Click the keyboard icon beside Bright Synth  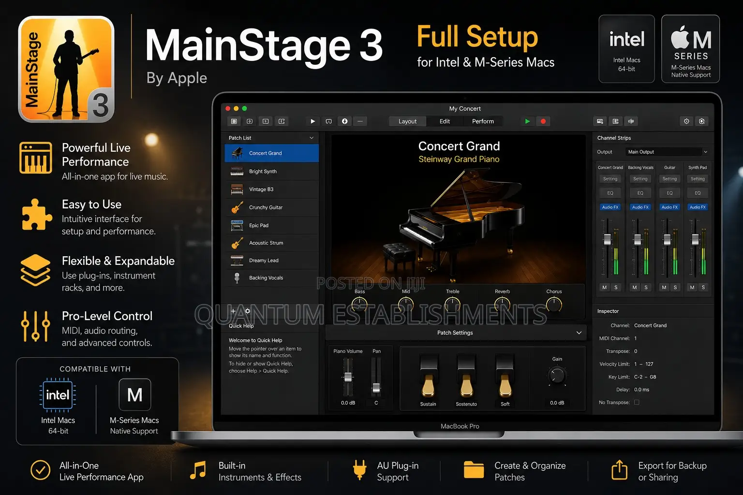tap(237, 172)
